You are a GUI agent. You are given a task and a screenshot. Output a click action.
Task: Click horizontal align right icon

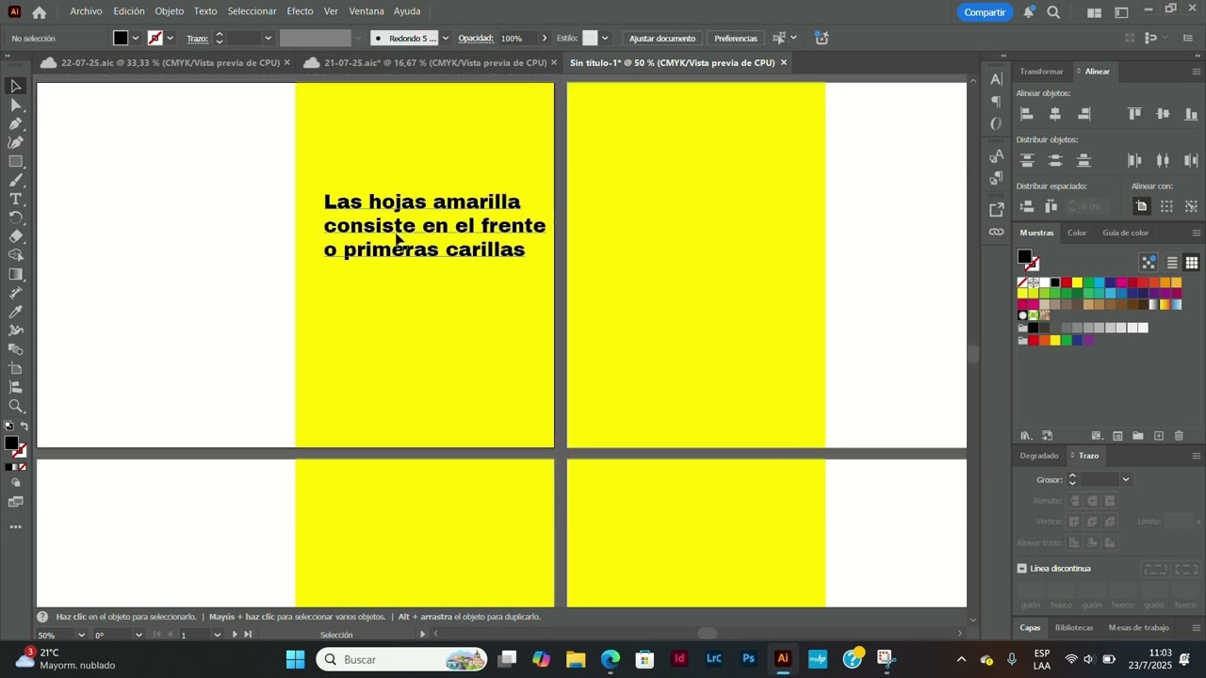coord(1084,114)
